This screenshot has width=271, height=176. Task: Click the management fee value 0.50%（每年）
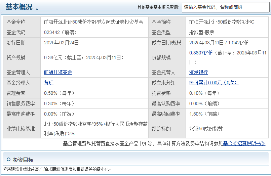59,93
